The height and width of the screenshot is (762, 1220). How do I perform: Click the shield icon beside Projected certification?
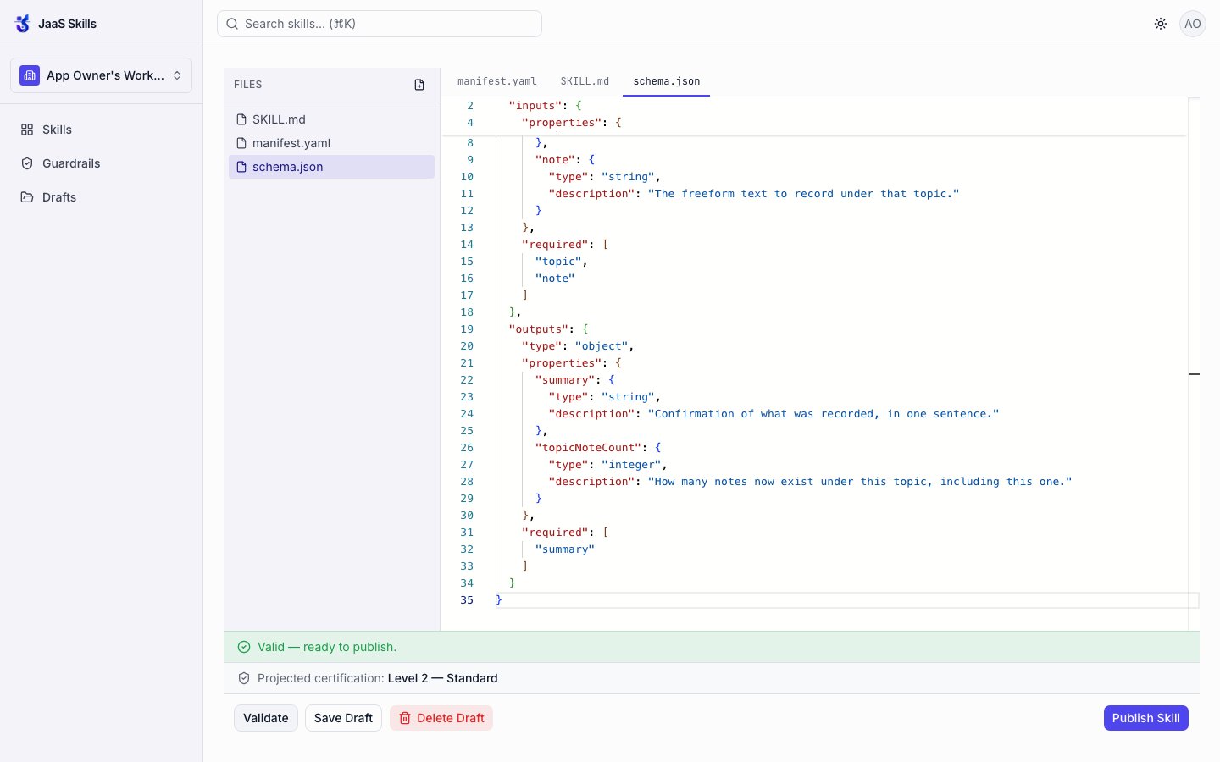244,678
